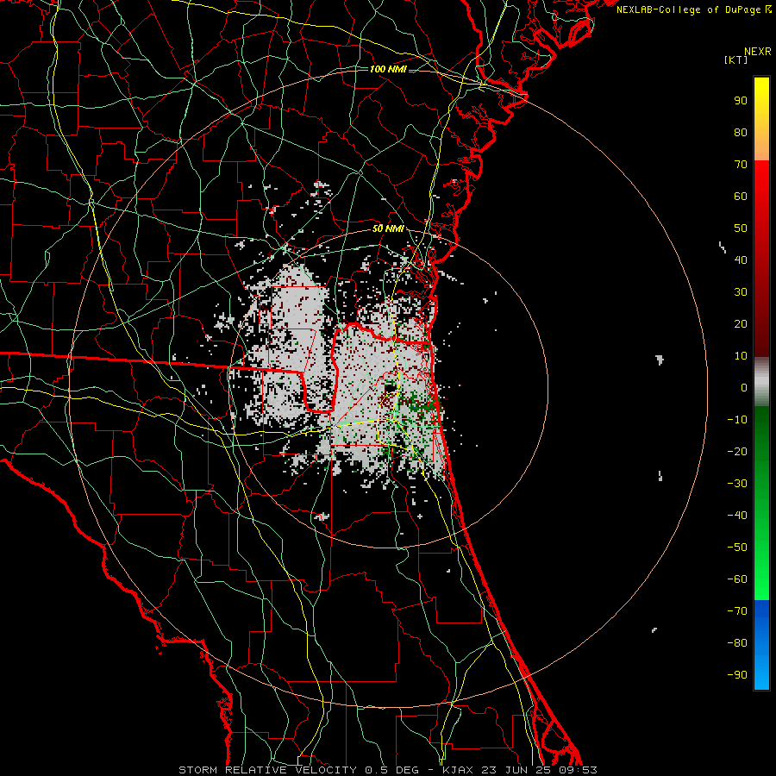Click the -30 value on the velocity scale
The width and height of the screenshot is (776, 776).
(x=737, y=484)
